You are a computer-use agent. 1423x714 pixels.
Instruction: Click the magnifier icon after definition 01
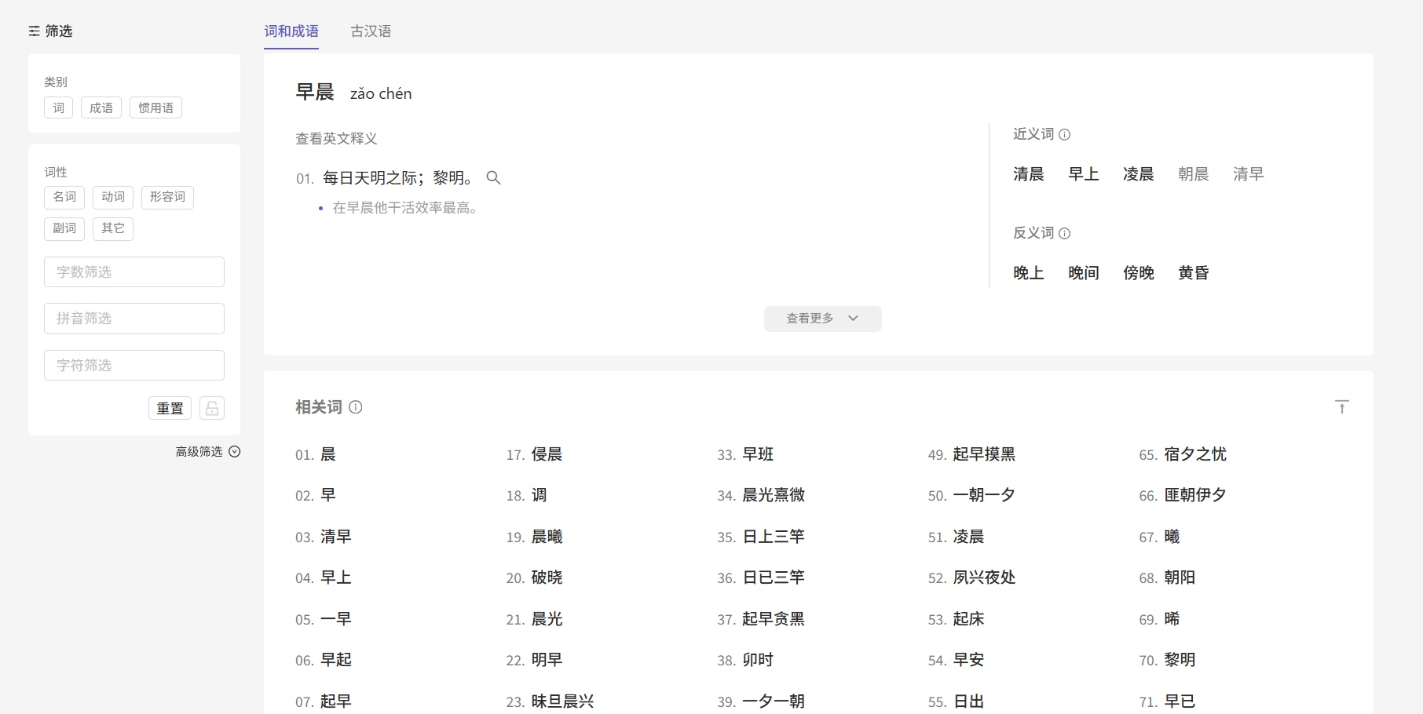[493, 178]
